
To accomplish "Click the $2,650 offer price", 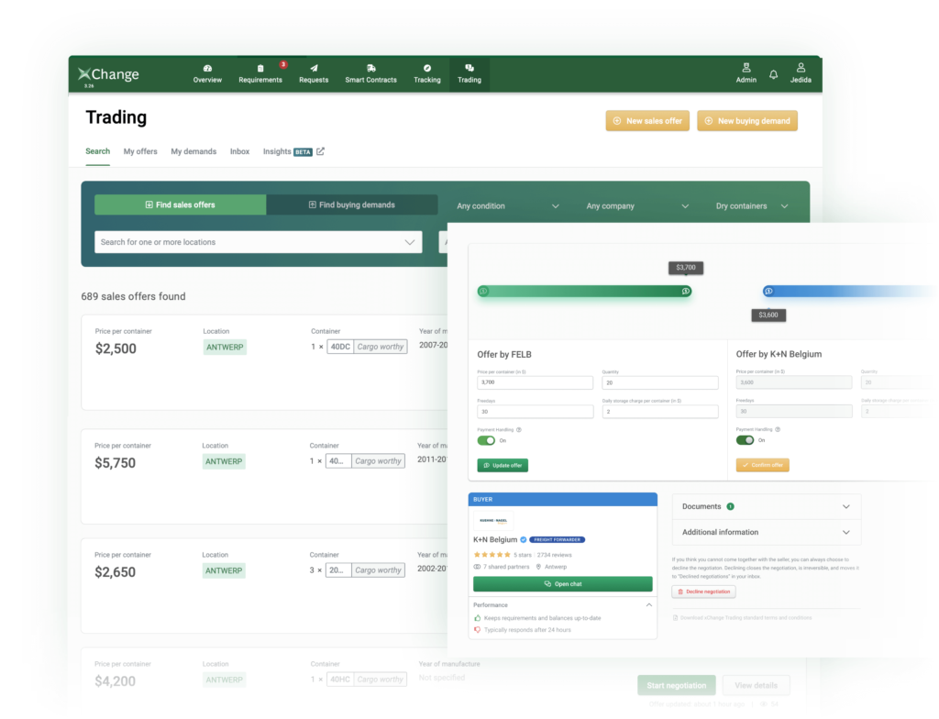I will [115, 571].
